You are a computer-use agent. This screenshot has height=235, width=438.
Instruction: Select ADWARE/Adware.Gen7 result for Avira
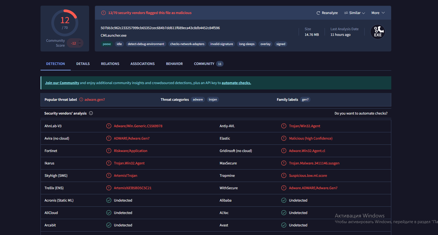[x=132, y=139]
